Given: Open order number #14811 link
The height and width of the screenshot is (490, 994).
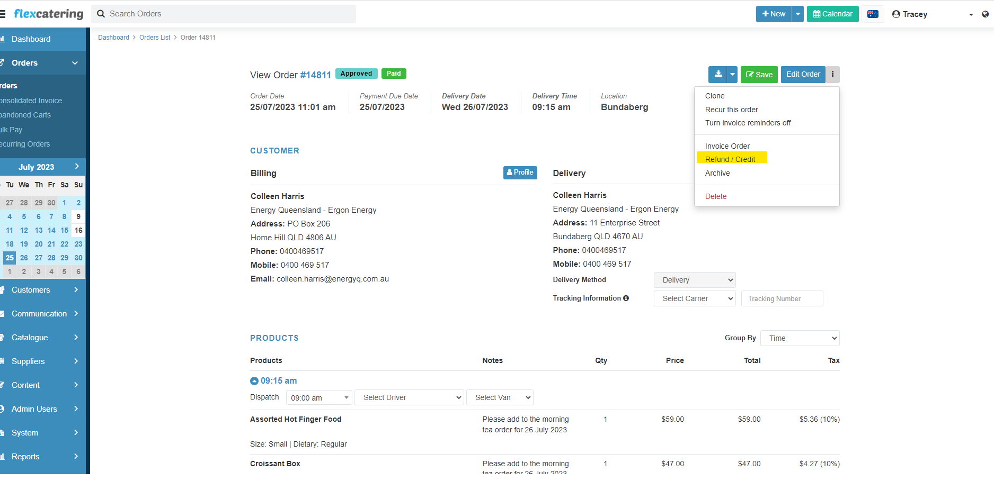Looking at the screenshot, I should 316,75.
